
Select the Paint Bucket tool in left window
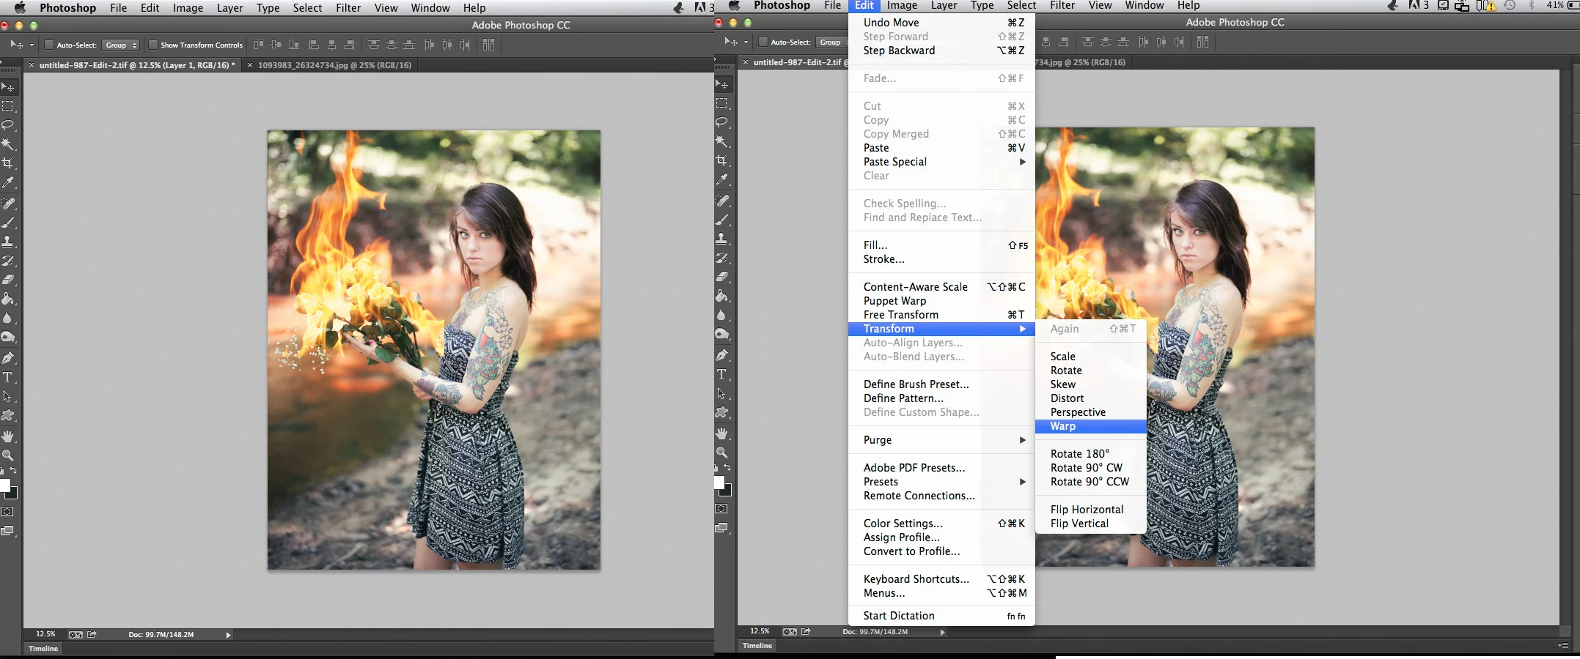tap(8, 299)
